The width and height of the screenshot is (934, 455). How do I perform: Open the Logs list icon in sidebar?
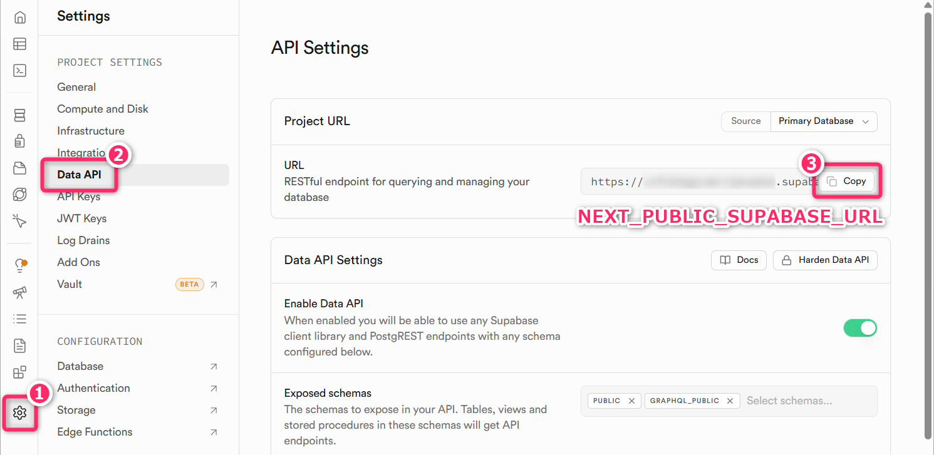tap(19, 319)
